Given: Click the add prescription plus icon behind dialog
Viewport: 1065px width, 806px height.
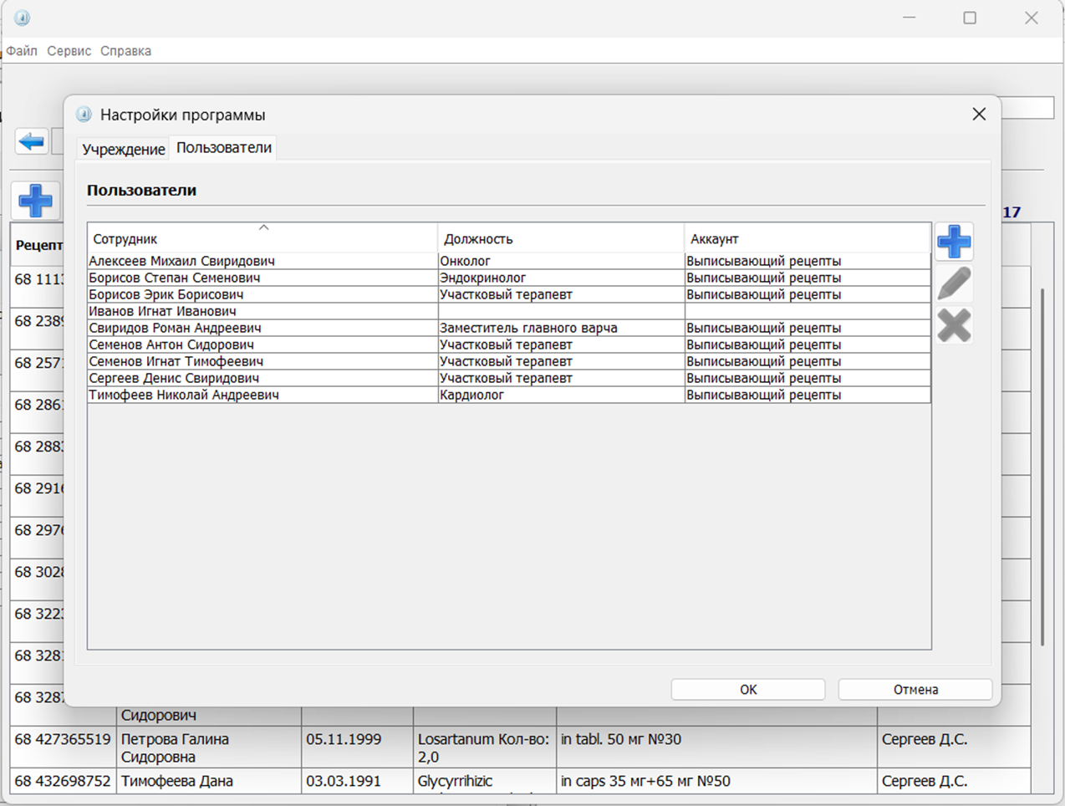Looking at the screenshot, I should point(35,201).
